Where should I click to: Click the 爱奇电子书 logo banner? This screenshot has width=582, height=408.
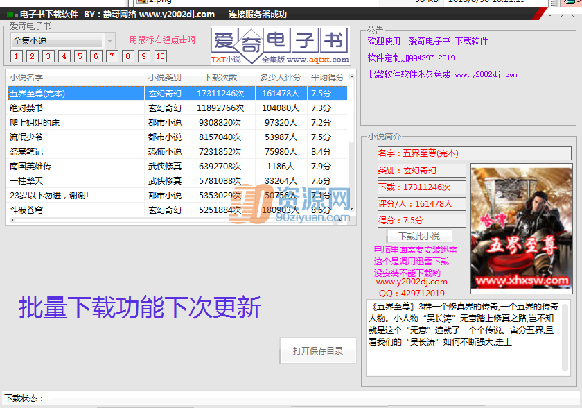click(281, 46)
